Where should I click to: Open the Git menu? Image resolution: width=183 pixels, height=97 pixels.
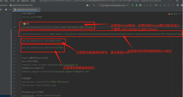click(x=18, y=1)
